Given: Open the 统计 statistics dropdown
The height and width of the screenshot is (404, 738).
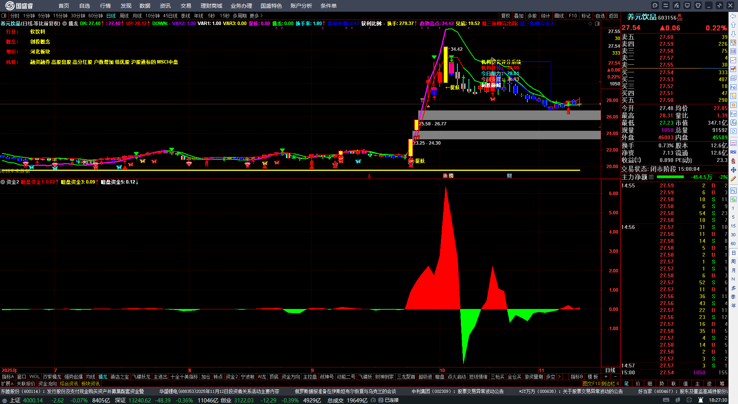Looking at the screenshot, I should 545,16.
